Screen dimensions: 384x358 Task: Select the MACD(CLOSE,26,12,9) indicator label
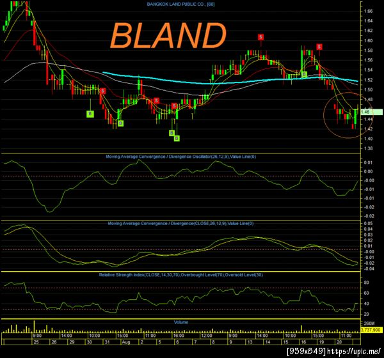coord(180,223)
